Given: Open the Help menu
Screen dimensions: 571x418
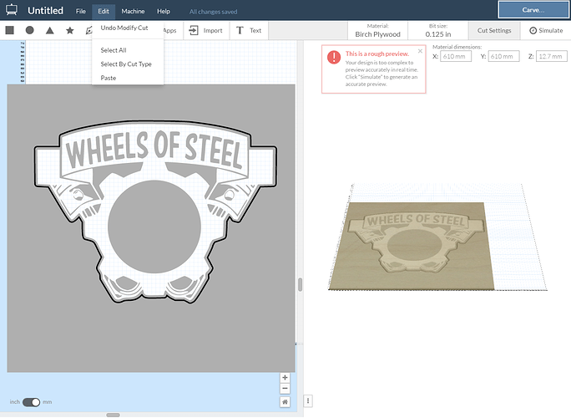Looking at the screenshot, I should [164, 12].
